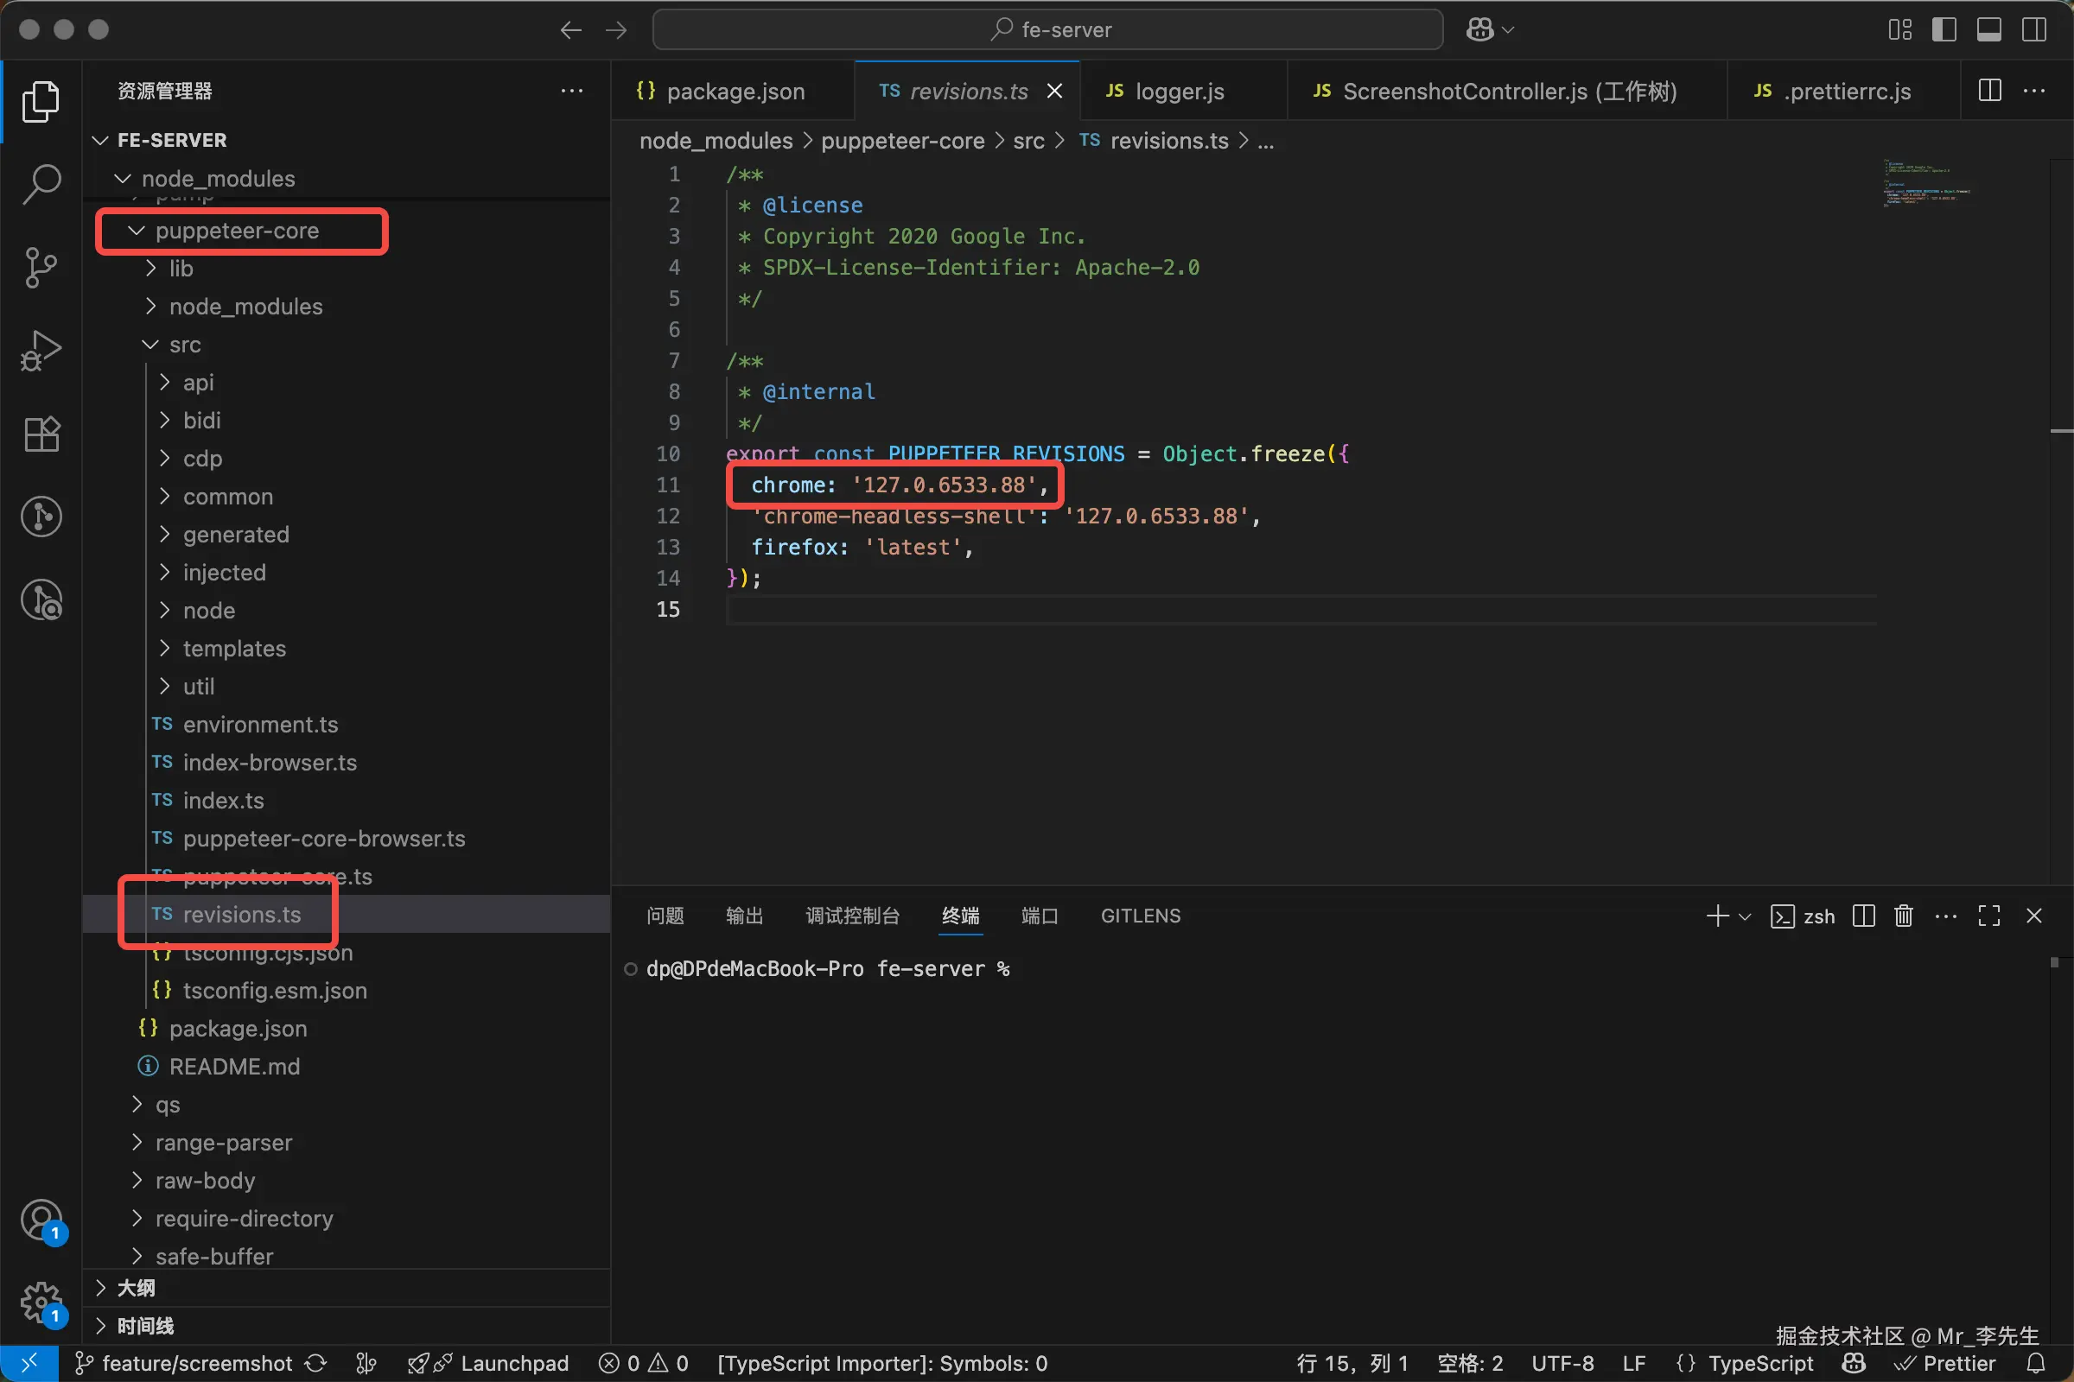Open the Manage gear settings icon
This screenshot has height=1382, width=2074.
(41, 1302)
